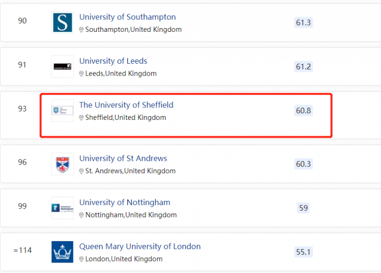This screenshot has width=381, height=273.
Task: Click the location pin beside Sheffield
Action: 81,117
